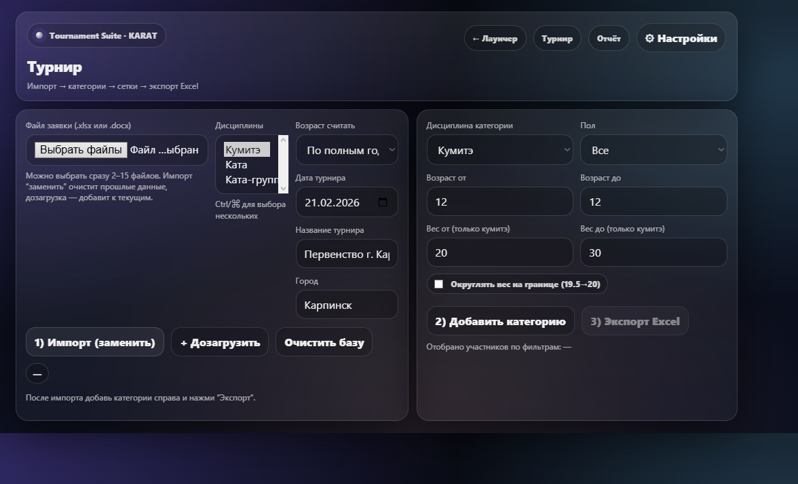Open Настройки with the gear icon
The width and height of the screenshot is (798, 484).
click(681, 39)
